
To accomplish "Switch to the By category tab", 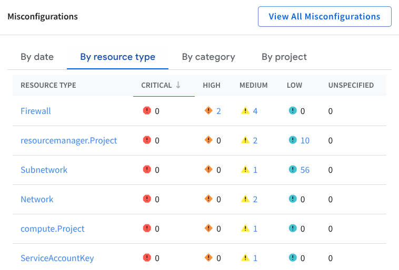I will [x=208, y=57].
